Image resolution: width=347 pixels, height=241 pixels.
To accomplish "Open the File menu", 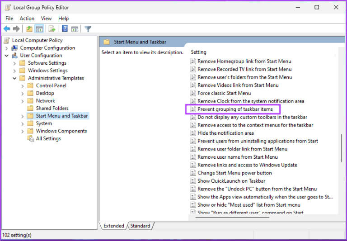I will (9, 19).
